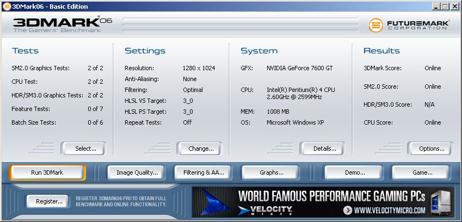Click the MEM value 1008 MB

click(x=278, y=112)
